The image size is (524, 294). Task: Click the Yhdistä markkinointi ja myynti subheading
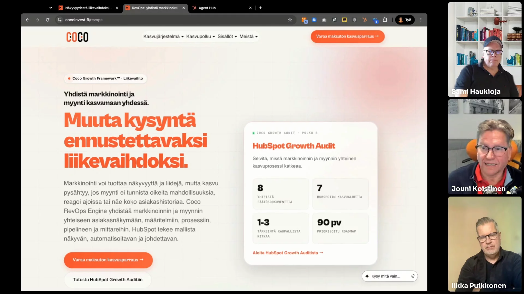106,99
